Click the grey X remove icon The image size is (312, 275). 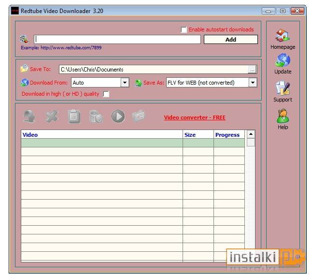pos(52,116)
